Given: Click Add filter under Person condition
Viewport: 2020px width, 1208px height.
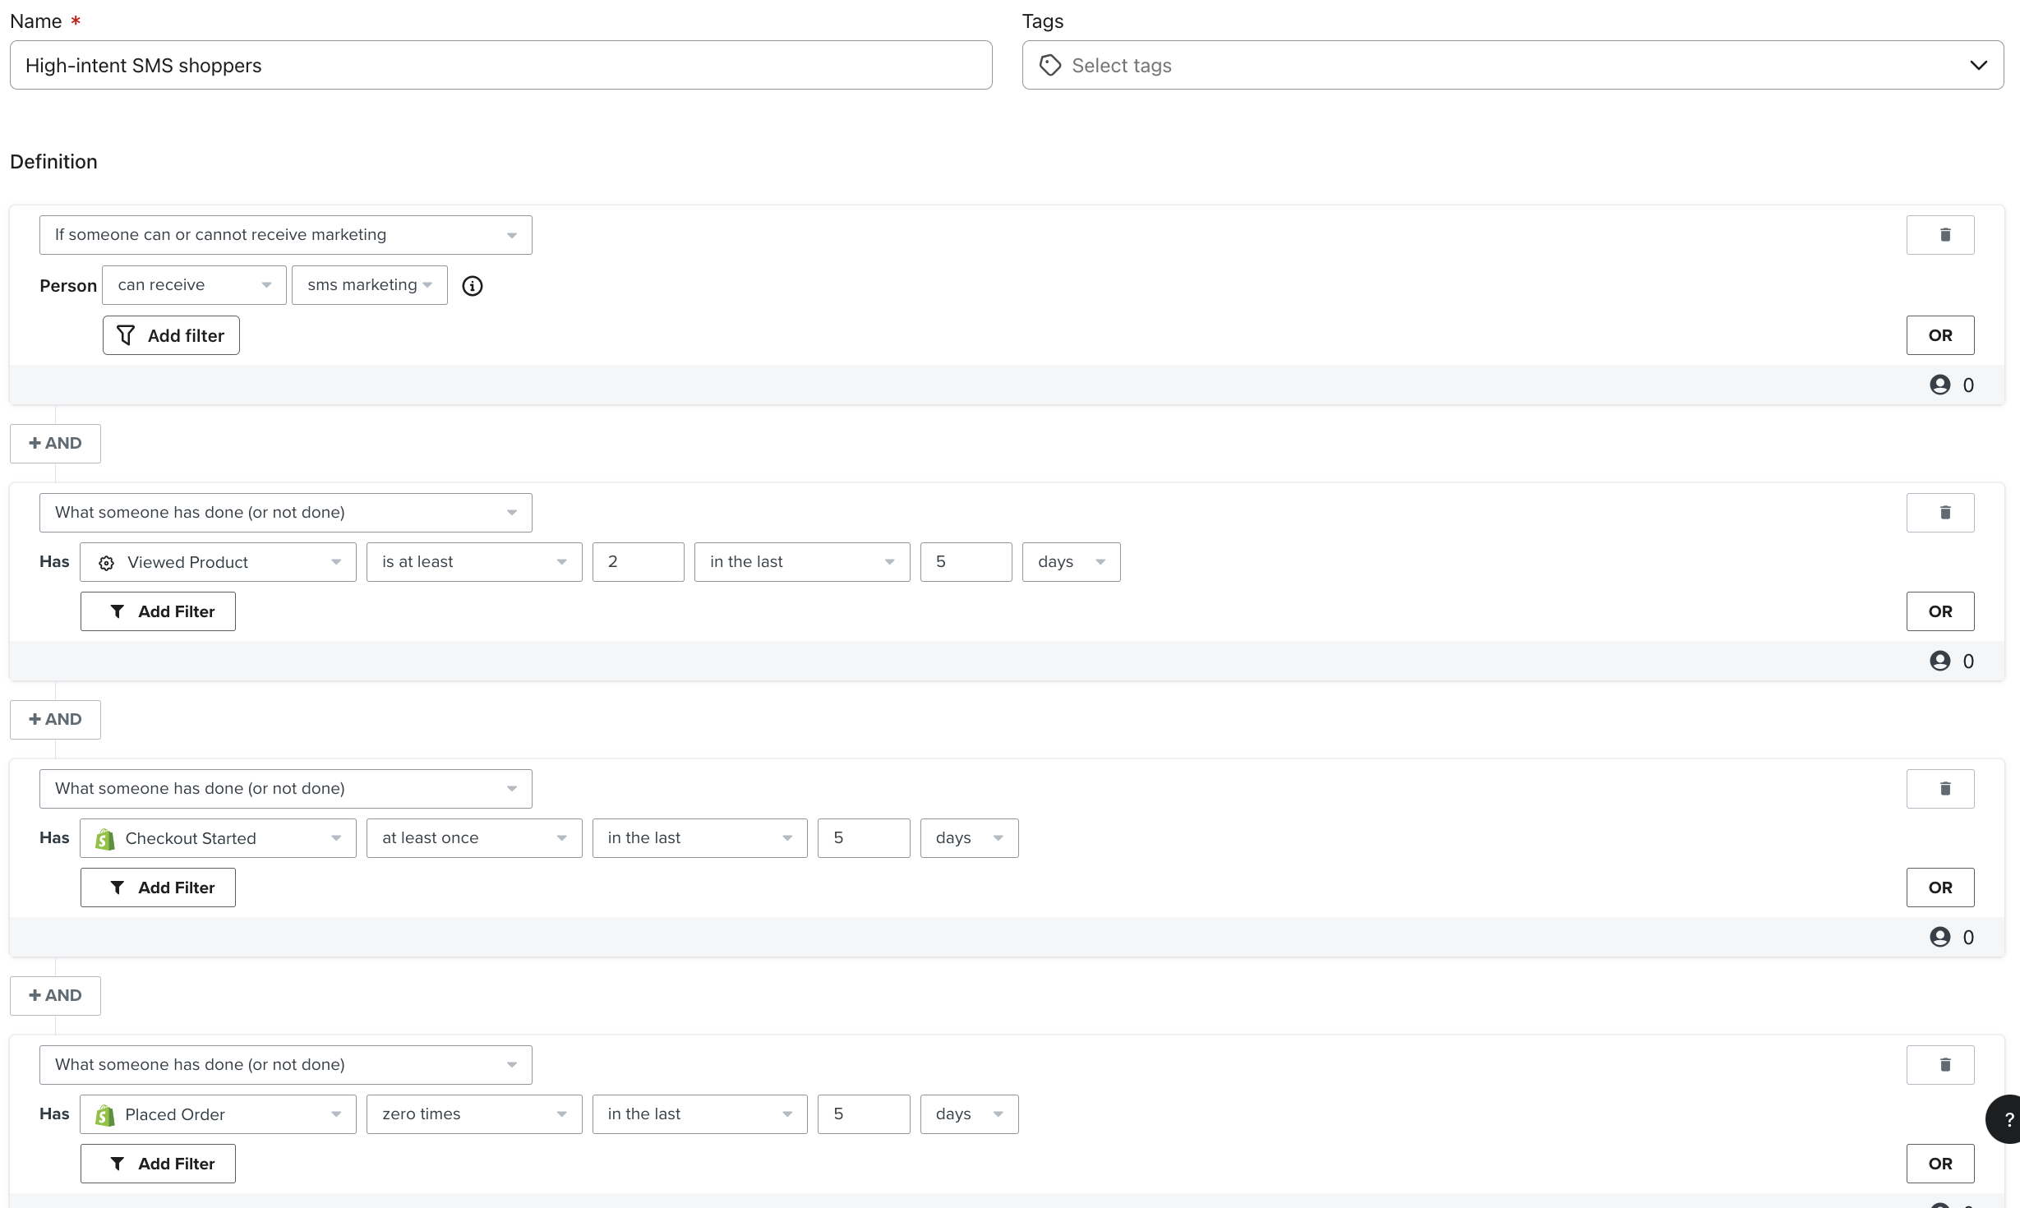Looking at the screenshot, I should [x=171, y=335].
